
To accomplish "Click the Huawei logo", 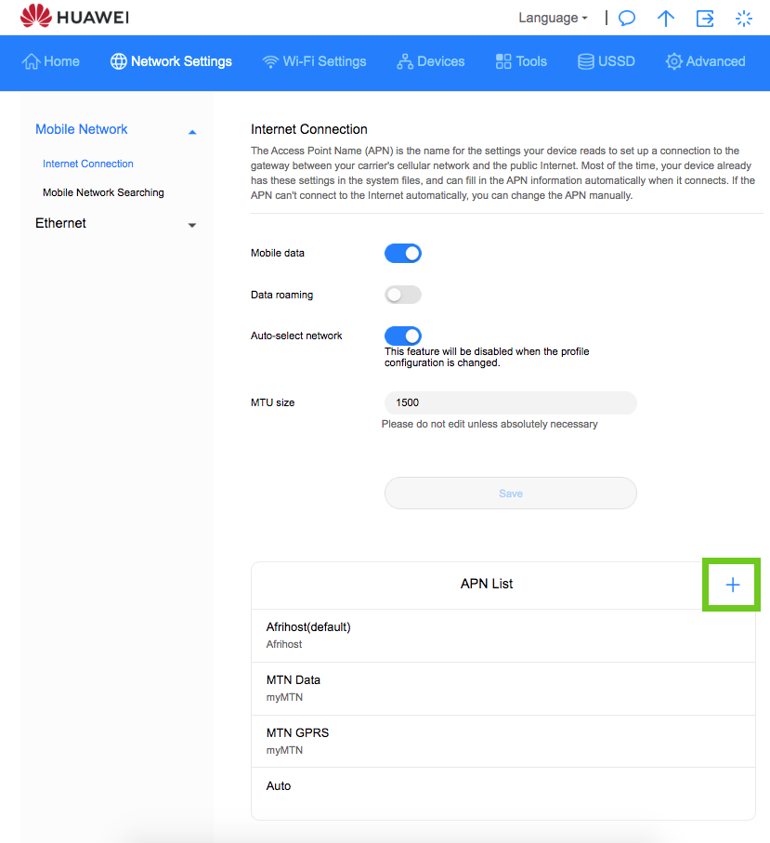I will [77, 18].
